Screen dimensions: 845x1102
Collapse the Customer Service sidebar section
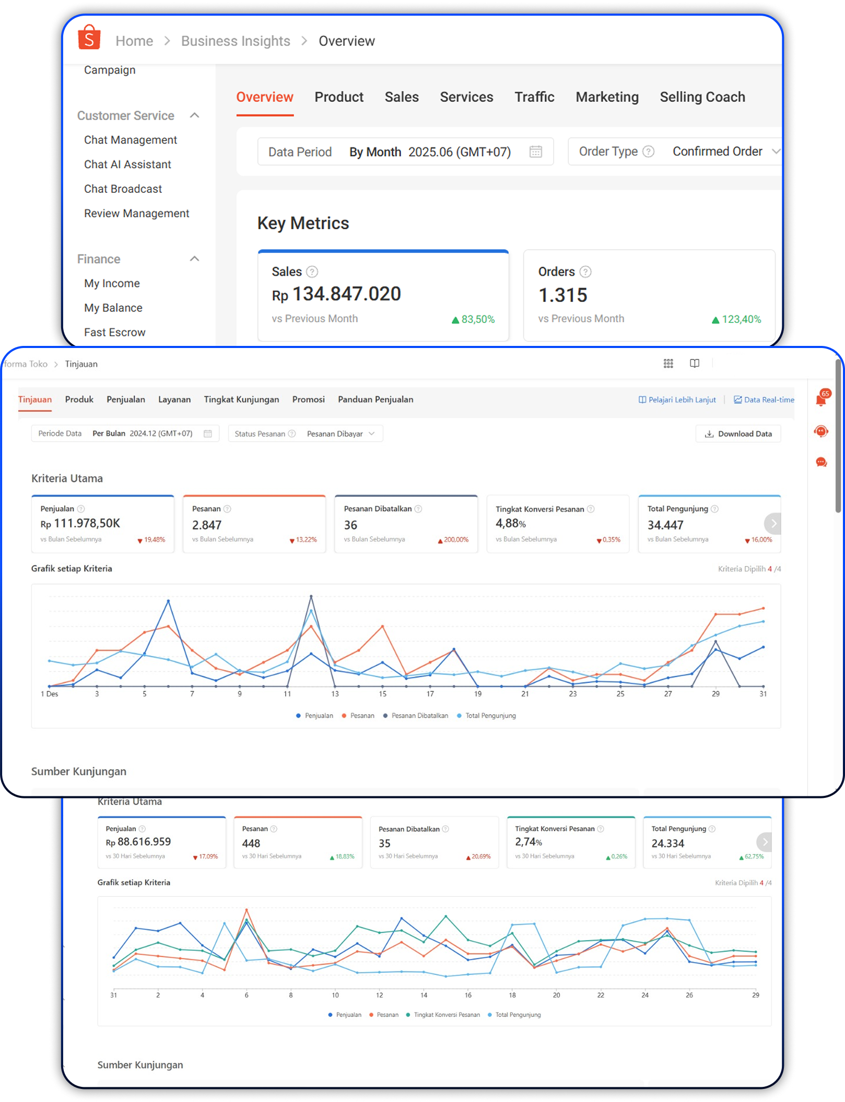click(195, 115)
